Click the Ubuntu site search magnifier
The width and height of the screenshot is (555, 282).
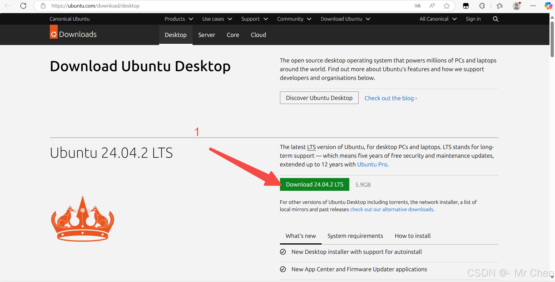point(496,19)
